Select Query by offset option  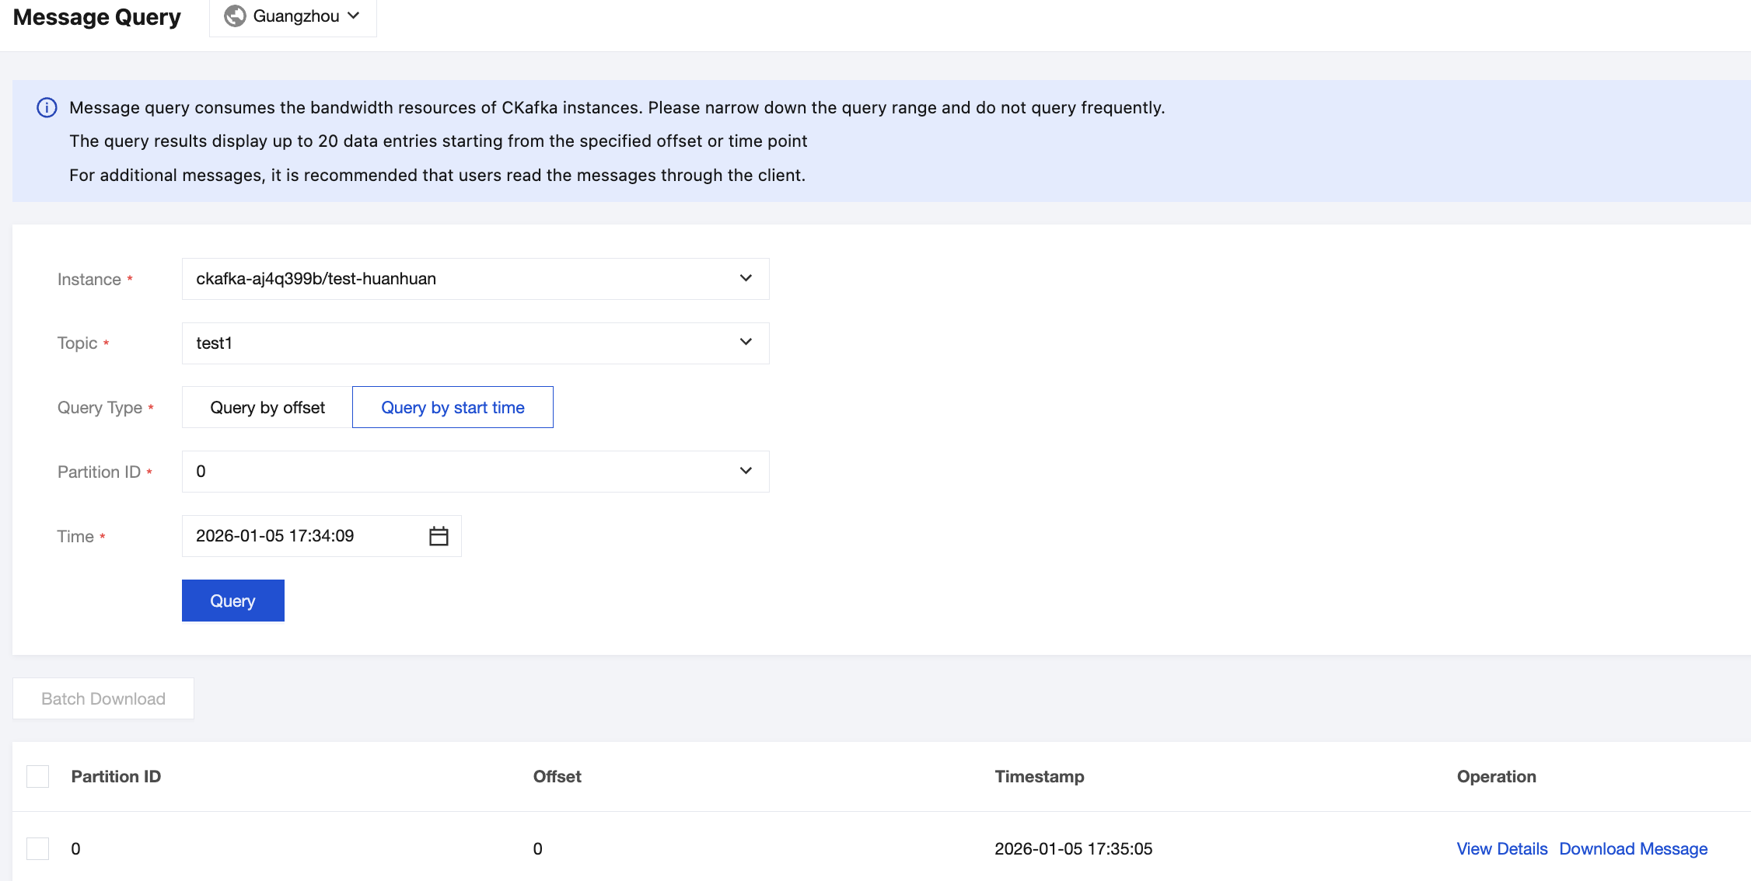pos(267,407)
